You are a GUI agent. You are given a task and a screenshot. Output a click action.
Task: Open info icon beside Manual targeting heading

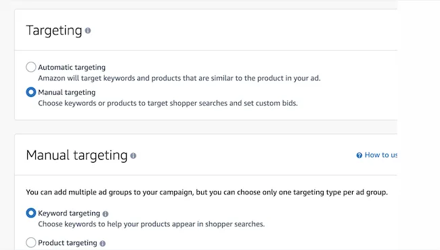coord(133,156)
